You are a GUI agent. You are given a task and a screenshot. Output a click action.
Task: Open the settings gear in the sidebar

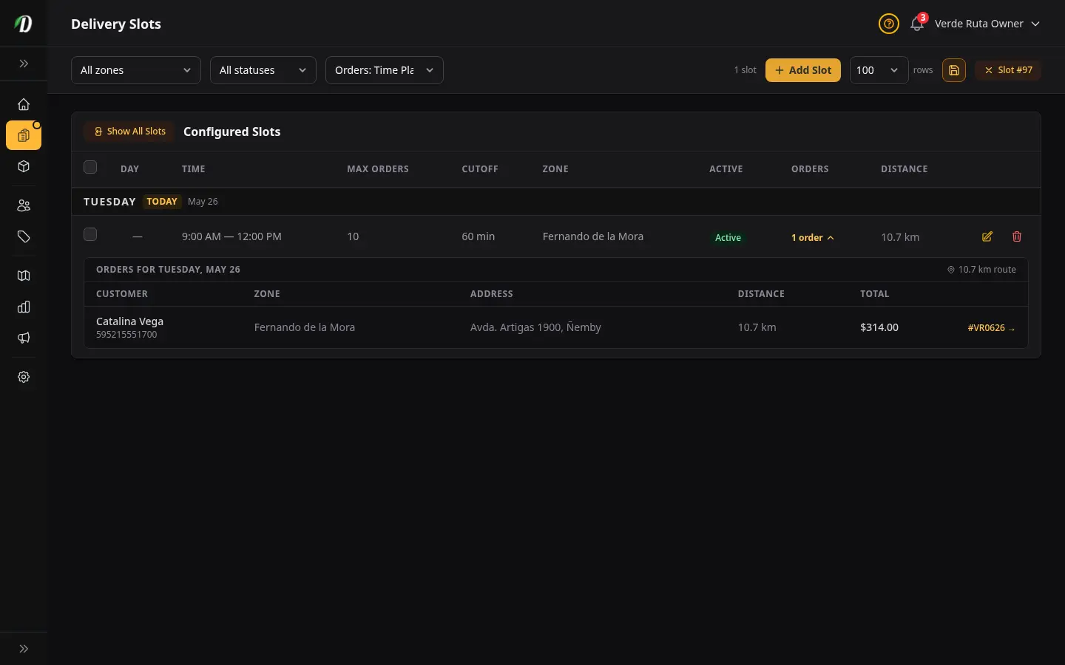coord(24,377)
